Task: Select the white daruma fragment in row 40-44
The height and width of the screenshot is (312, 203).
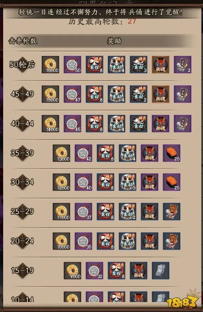Action: coord(116,124)
